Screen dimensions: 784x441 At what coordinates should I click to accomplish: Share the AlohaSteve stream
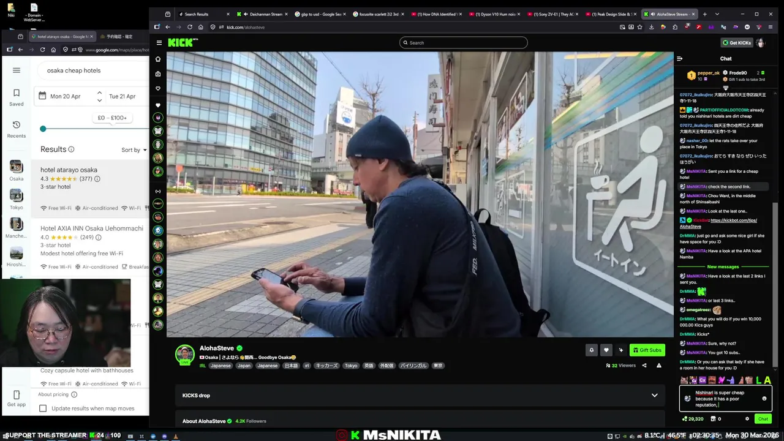pyautogui.click(x=644, y=366)
